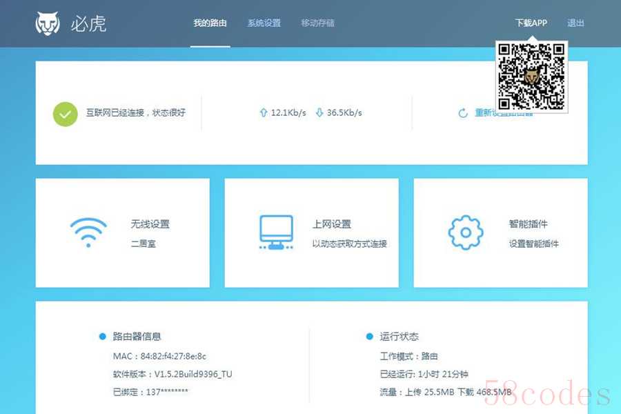The image size is (621, 414).
Task: Click the 下载APP link
Action: click(531, 23)
